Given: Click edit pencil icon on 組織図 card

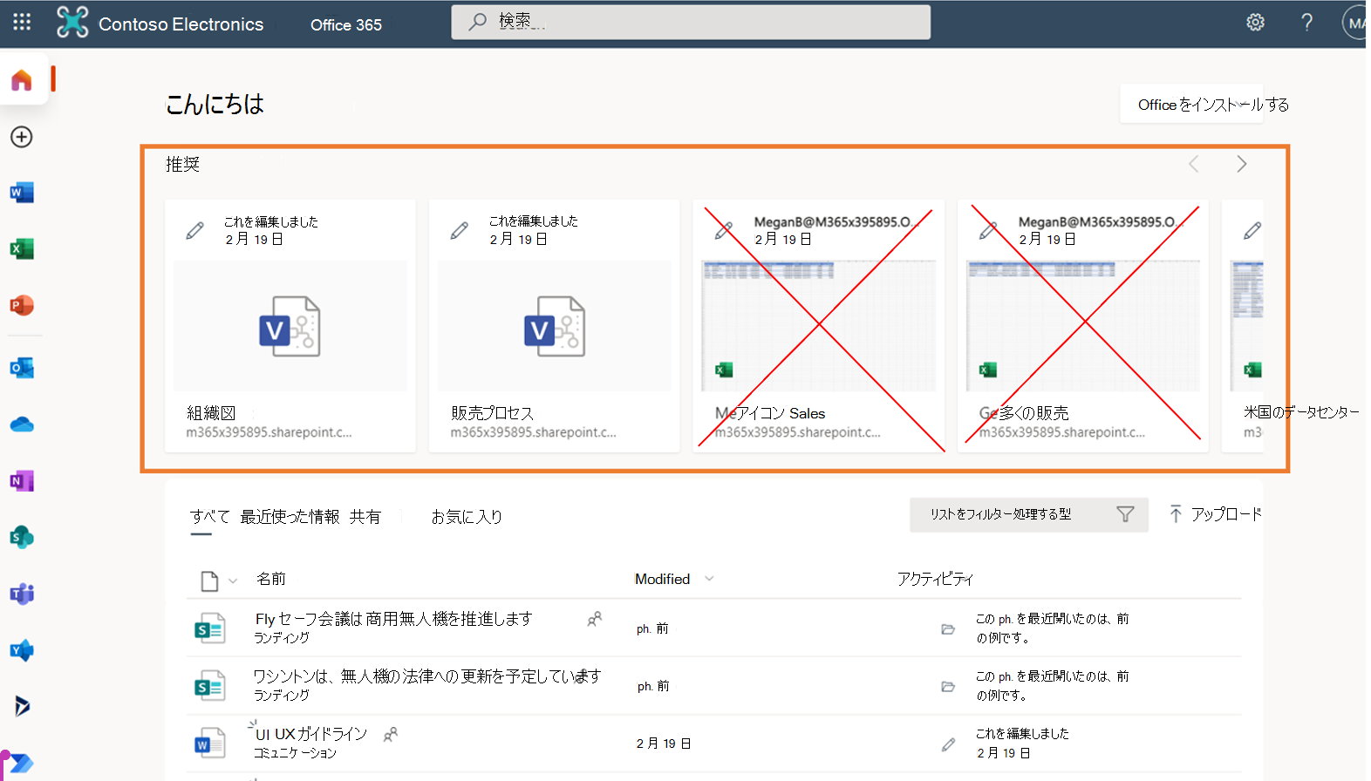Looking at the screenshot, I should (195, 231).
